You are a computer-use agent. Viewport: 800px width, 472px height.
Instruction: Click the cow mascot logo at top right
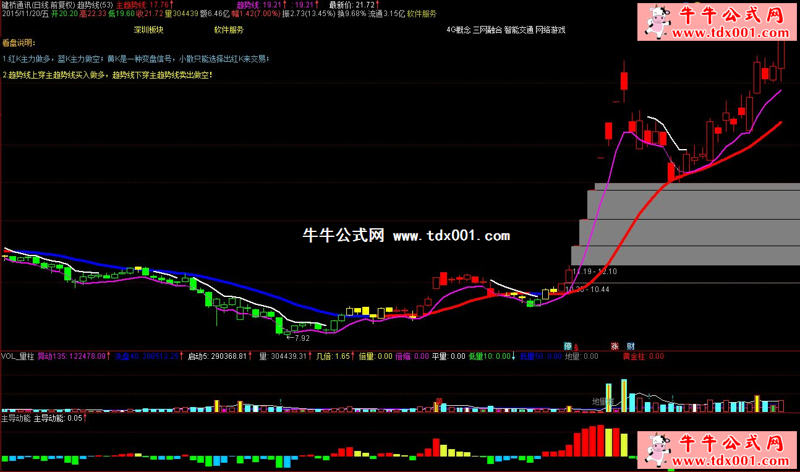658,22
